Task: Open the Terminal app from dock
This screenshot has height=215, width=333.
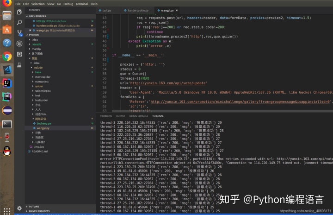Action: pyautogui.click(x=7, y=124)
